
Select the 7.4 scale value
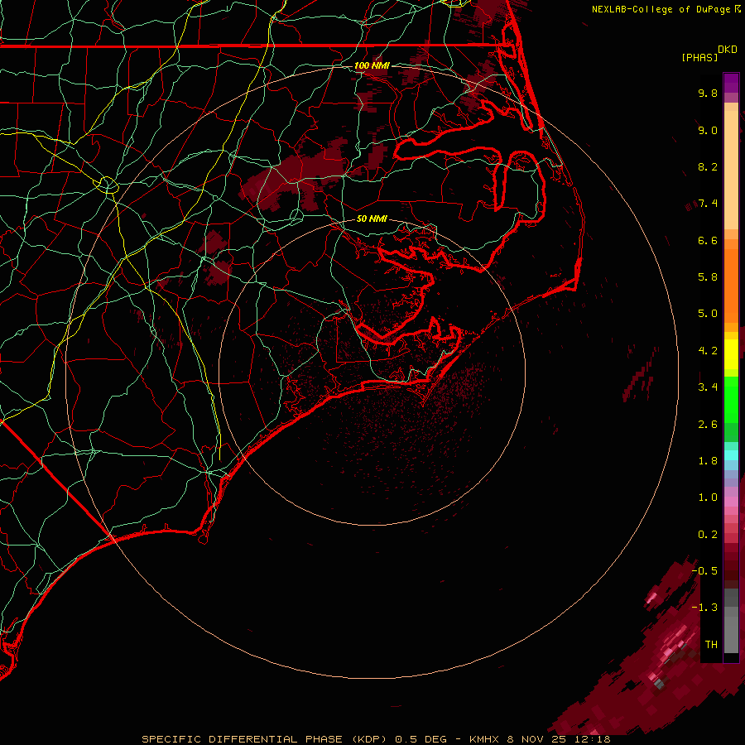pyautogui.click(x=708, y=204)
